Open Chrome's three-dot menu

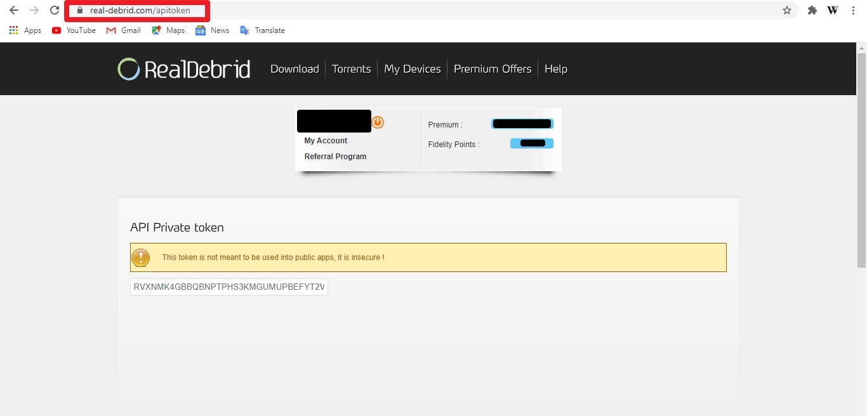point(854,10)
